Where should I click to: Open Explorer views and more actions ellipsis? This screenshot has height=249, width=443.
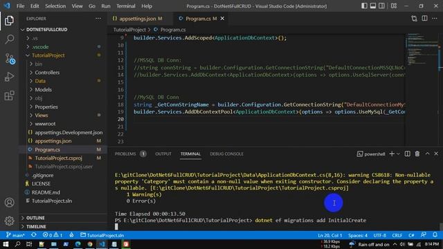click(x=98, y=19)
